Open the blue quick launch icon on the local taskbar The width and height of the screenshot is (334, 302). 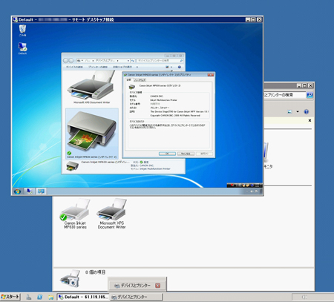pyautogui.click(x=39, y=297)
